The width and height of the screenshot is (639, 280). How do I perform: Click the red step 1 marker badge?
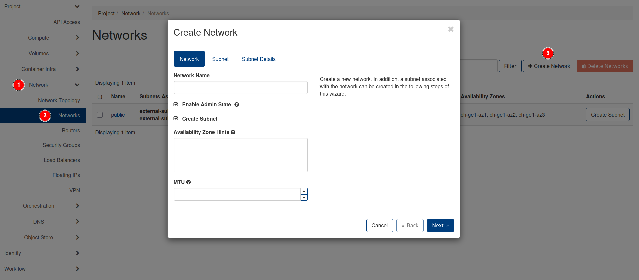(x=19, y=85)
